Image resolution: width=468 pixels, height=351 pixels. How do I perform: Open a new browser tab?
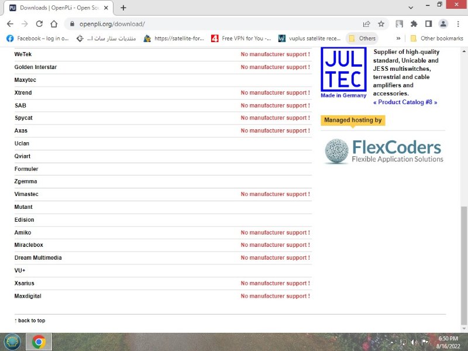(123, 8)
